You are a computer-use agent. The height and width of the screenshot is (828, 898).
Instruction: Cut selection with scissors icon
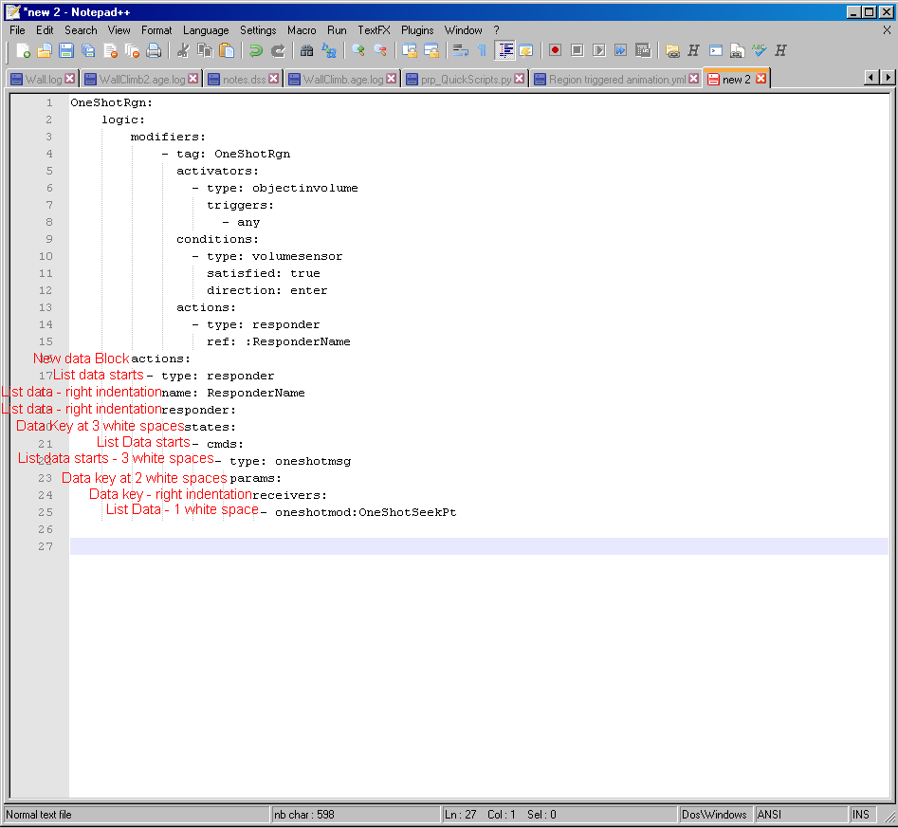tap(183, 50)
